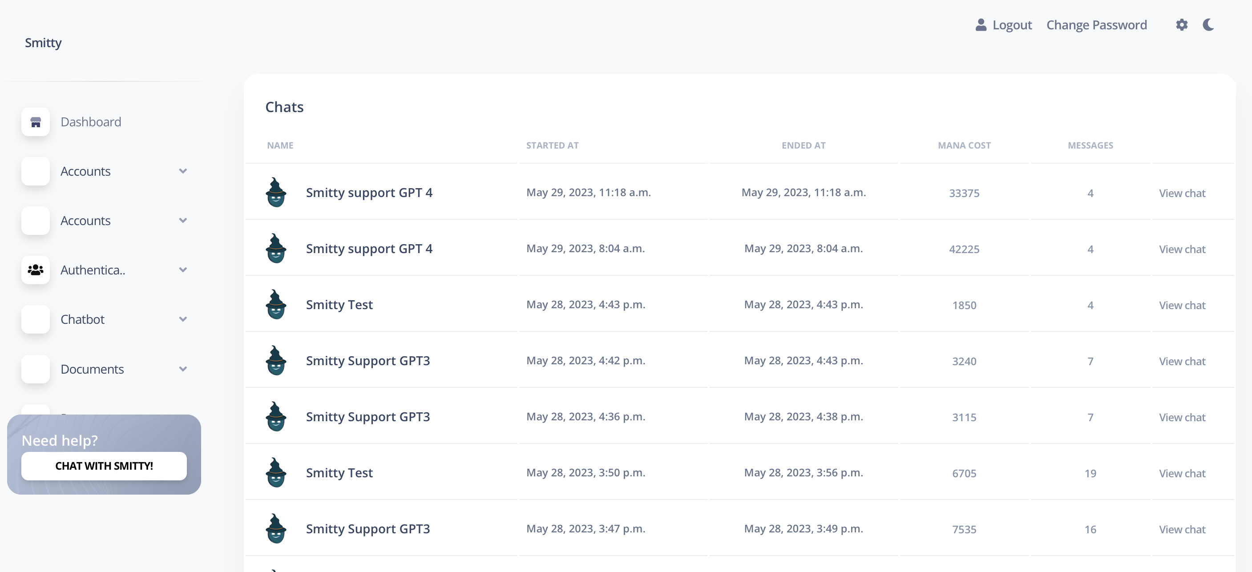1252x572 pixels.
Task: Click Need help? text in help card
Action: (x=60, y=440)
